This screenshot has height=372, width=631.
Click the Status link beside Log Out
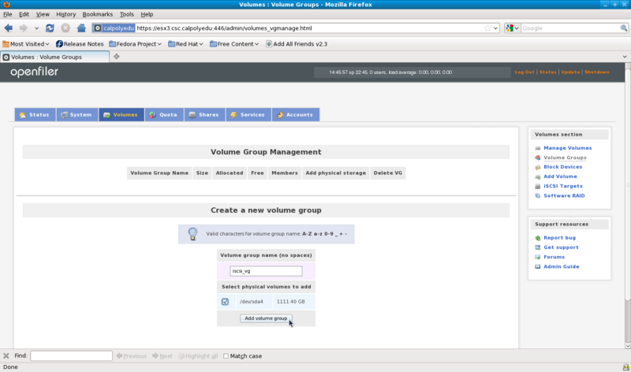[547, 72]
